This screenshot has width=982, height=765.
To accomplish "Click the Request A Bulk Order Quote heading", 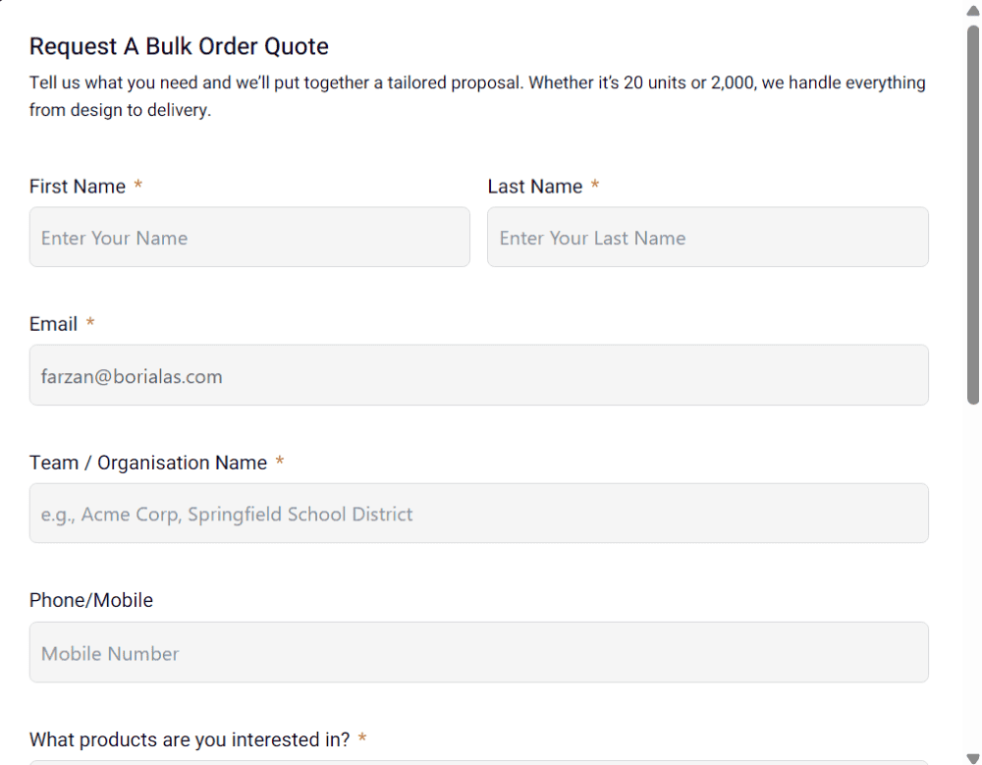I will [179, 46].
